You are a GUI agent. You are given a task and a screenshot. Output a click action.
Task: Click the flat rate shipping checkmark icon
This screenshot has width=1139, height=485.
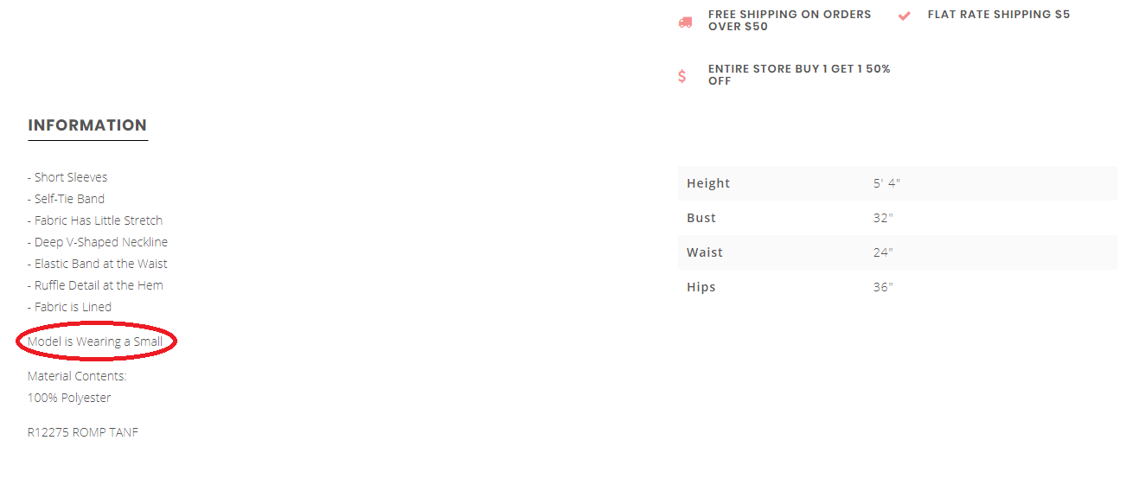(905, 16)
